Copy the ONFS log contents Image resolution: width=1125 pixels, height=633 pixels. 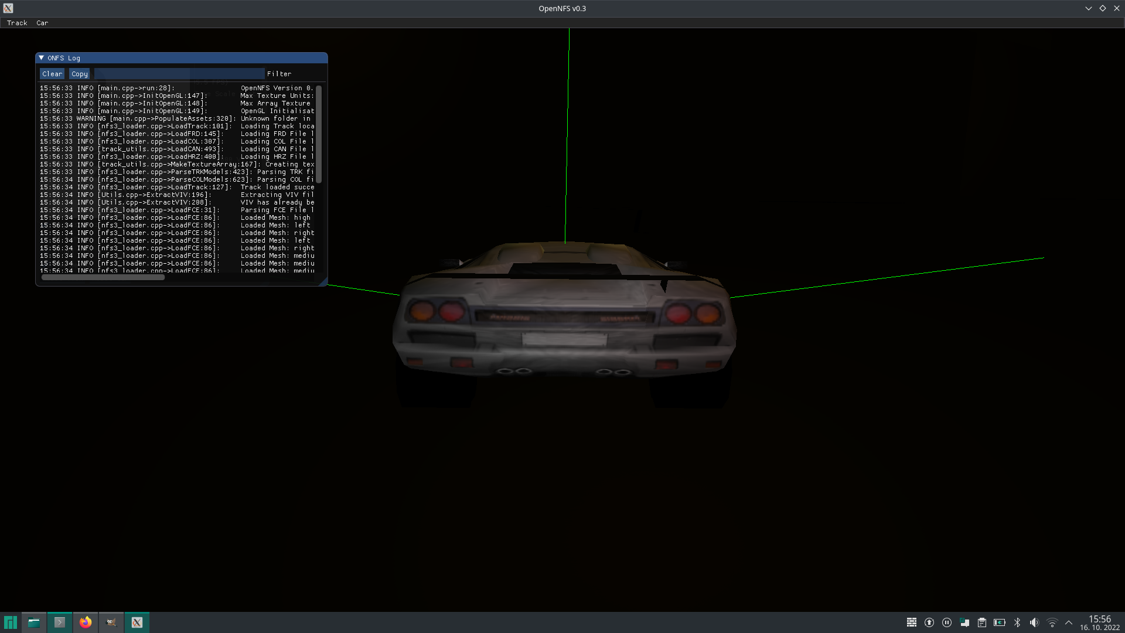click(x=79, y=73)
